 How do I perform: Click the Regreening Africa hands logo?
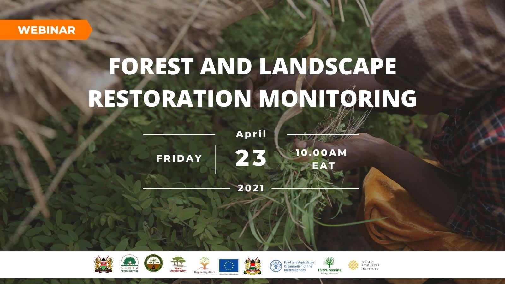[205, 265]
